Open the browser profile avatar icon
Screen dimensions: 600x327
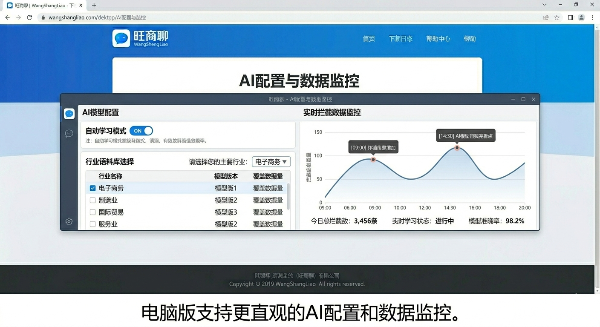581,17
